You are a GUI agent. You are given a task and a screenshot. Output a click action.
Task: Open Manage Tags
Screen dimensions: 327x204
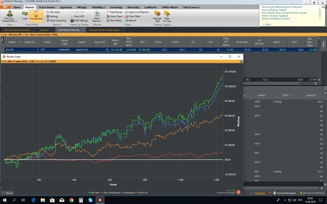coord(157,16)
